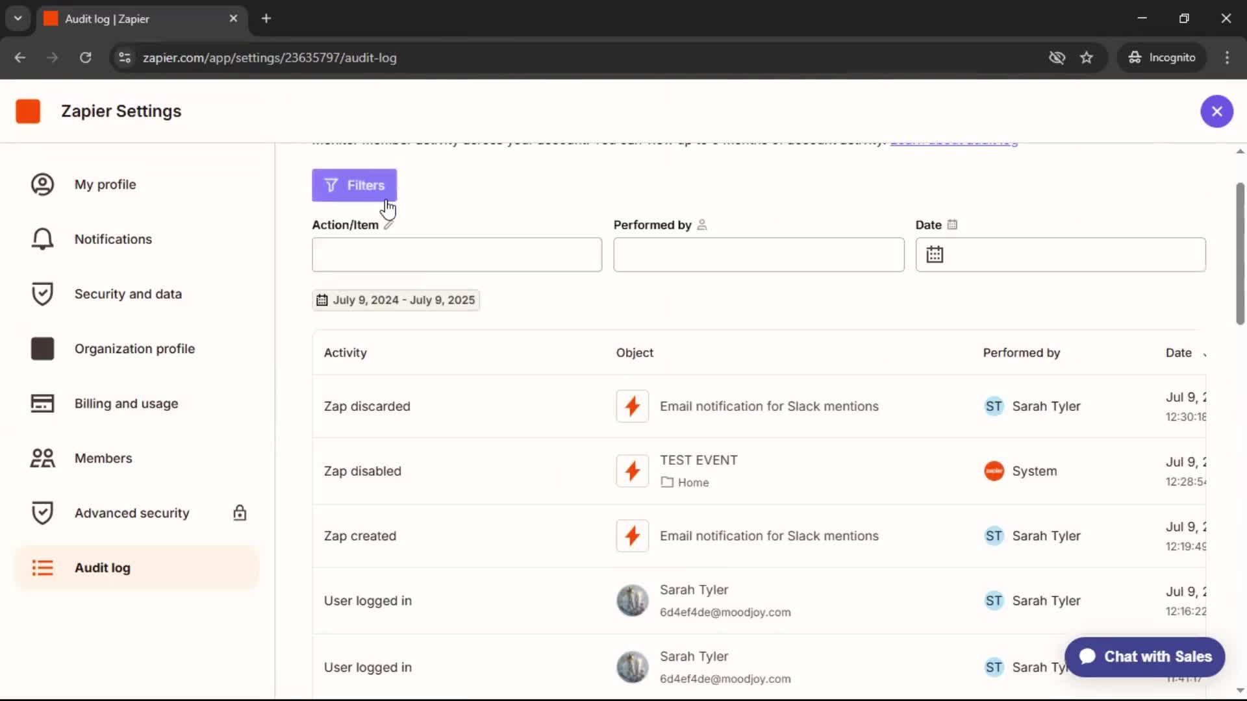Viewport: 1247px width, 701px height.
Task: Close Zapier Settings with purple X
Action: click(x=1216, y=111)
